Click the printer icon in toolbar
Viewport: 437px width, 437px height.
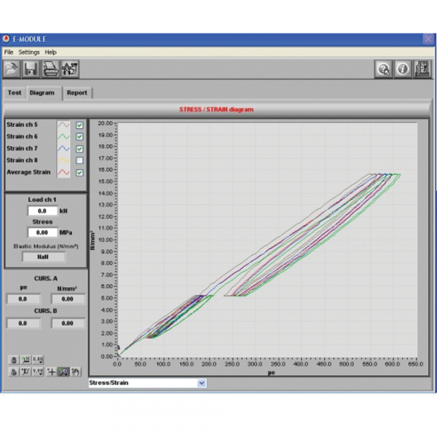[x=50, y=69]
